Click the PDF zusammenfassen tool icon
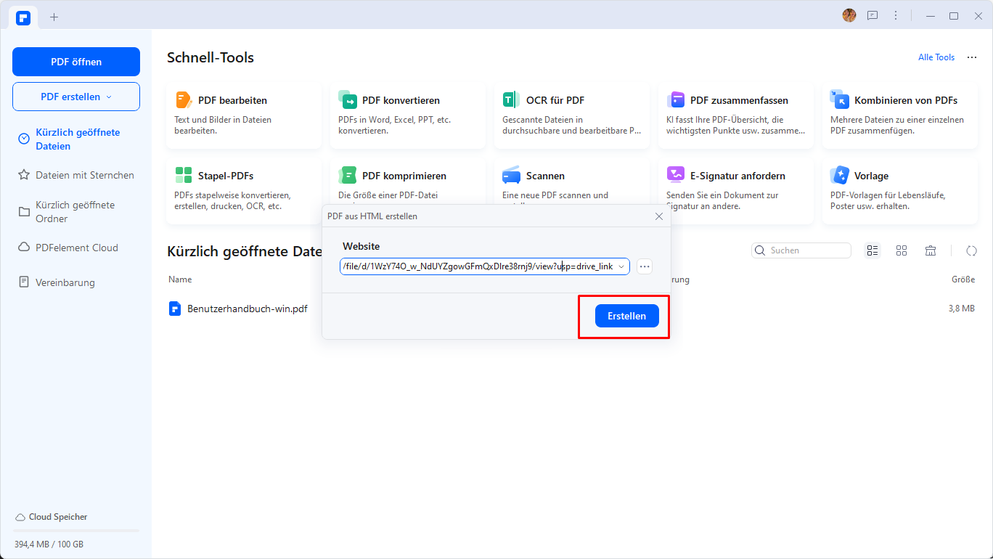The image size is (993, 559). tap(676, 100)
